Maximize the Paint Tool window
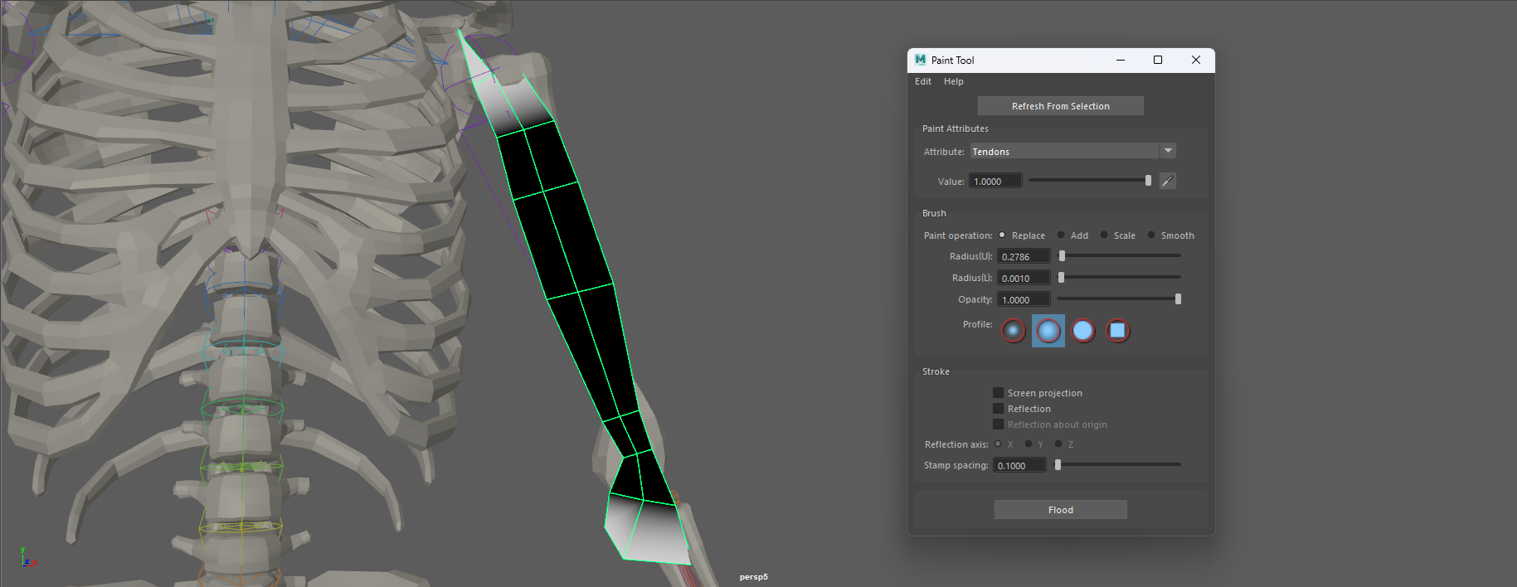 pyautogui.click(x=1158, y=60)
